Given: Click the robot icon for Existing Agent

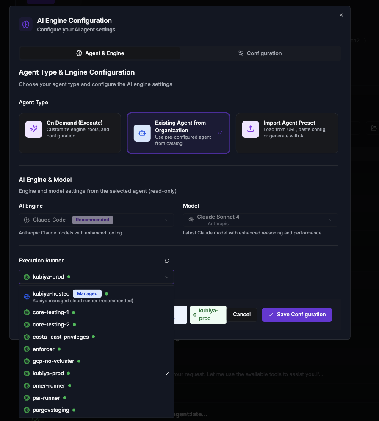Looking at the screenshot, I should (x=142, y=133).
